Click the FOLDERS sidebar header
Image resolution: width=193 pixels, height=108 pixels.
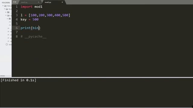[x=6, y=3]
